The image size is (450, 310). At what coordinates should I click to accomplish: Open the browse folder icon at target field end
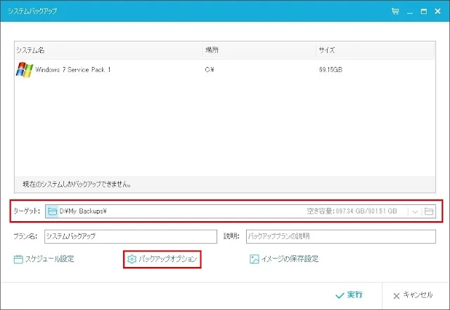coord(429,211)
